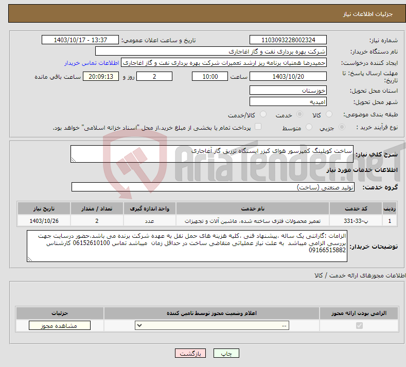This screenshot has width=406, height=367.
Task: Click the جزئیات اطلاعات نیاز page title
Action: pyautogui.click(x=368, y=14)
